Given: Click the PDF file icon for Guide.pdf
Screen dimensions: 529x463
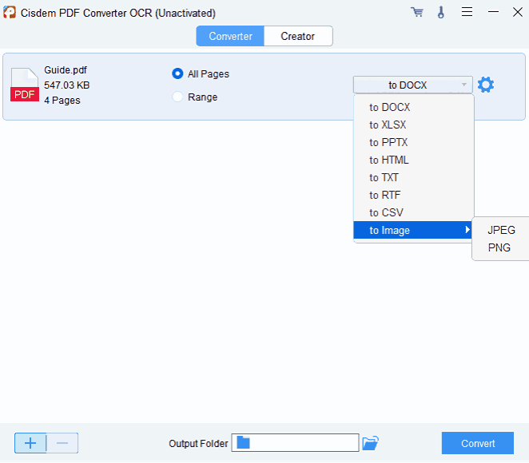Looking at the screenshot, I should tap(25, 85).
